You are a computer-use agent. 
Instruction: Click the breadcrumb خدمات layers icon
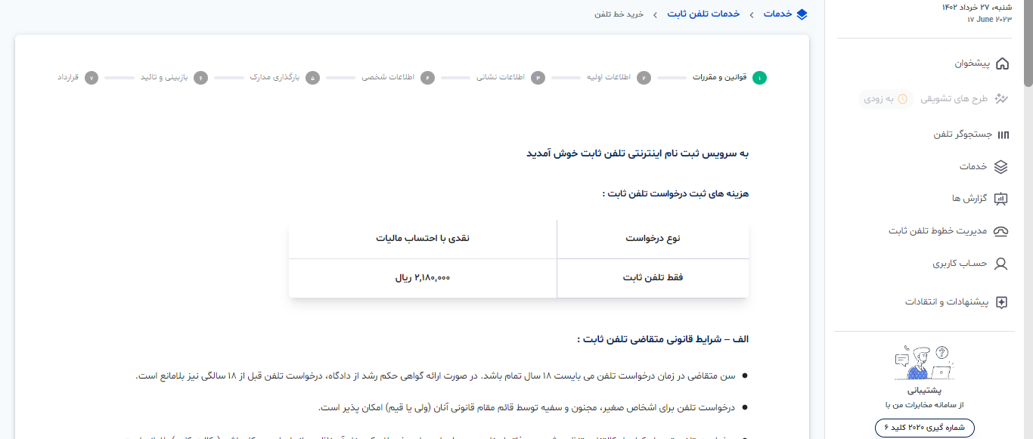pyautogui.click(x=802, y=14)
